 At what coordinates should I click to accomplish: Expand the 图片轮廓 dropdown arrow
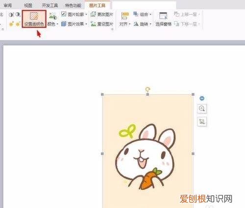tap(86, 15)
